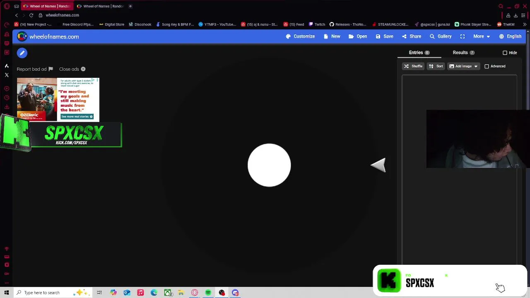Select the first Wheel of Names tab
The image size is (530, 298).
(x=47, y=6)
